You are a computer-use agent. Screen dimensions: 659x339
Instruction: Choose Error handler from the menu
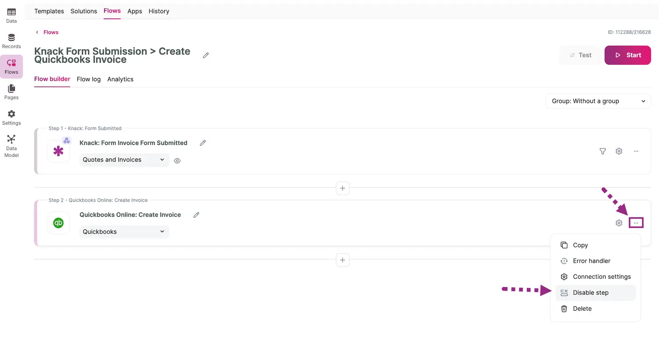click(591, 261)
